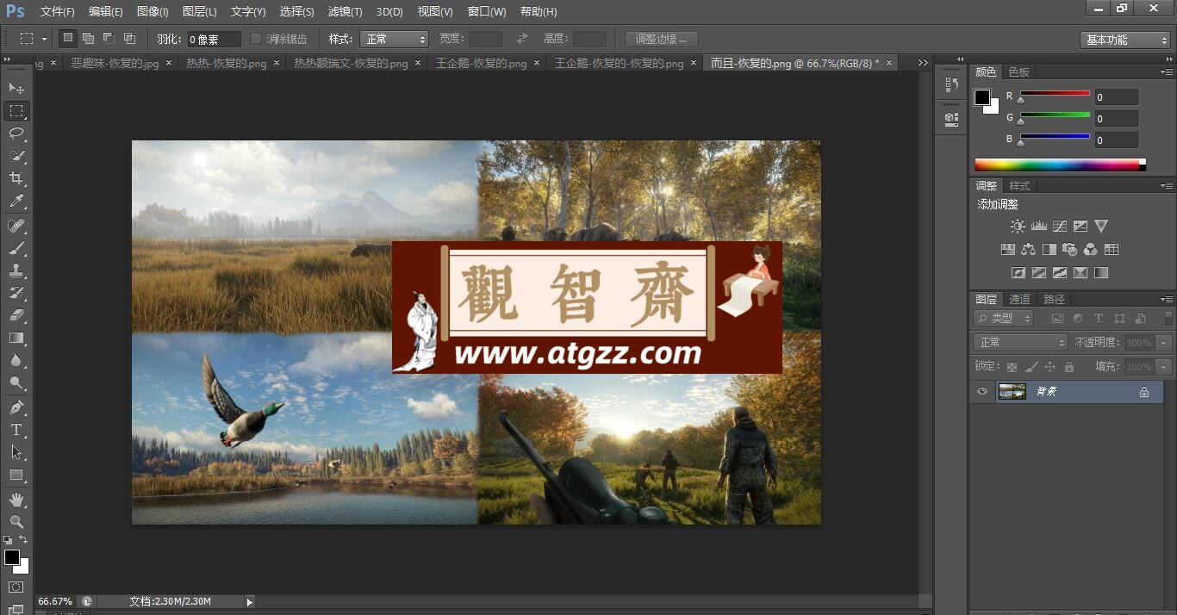Switch to the 色板 tab
Viewport: 1177px width, 615px height.
[x=1018, y=71]
